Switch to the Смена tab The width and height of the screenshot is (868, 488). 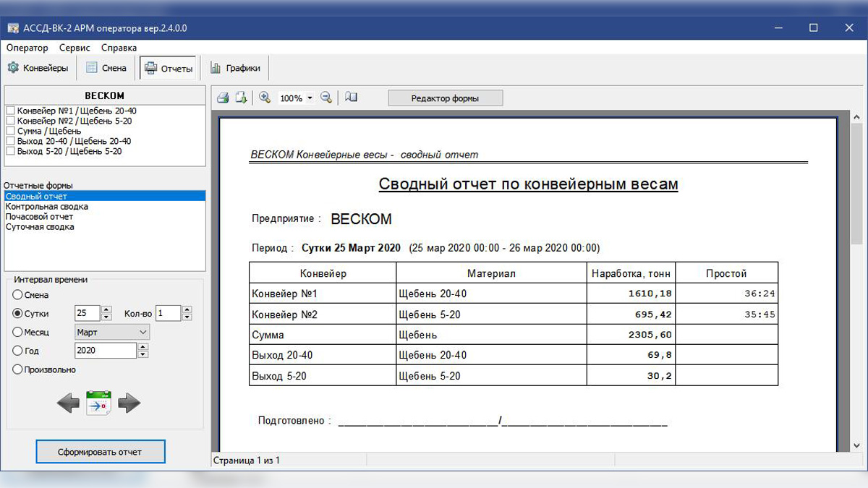click(106, 68)
